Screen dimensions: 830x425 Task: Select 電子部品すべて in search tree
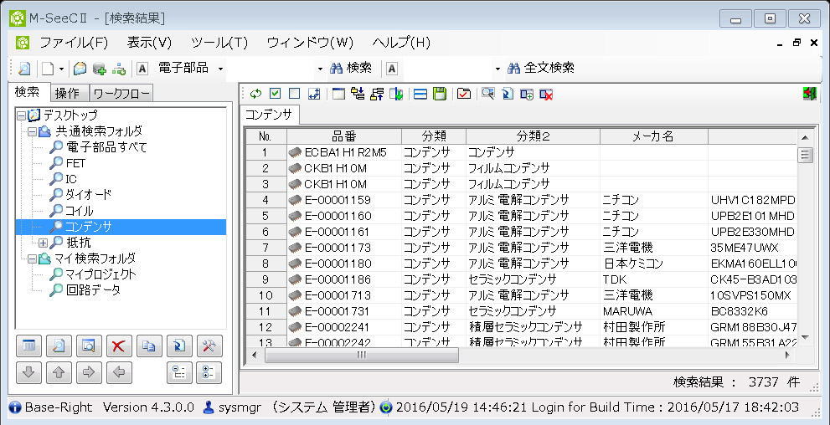[x=106, y=147]
